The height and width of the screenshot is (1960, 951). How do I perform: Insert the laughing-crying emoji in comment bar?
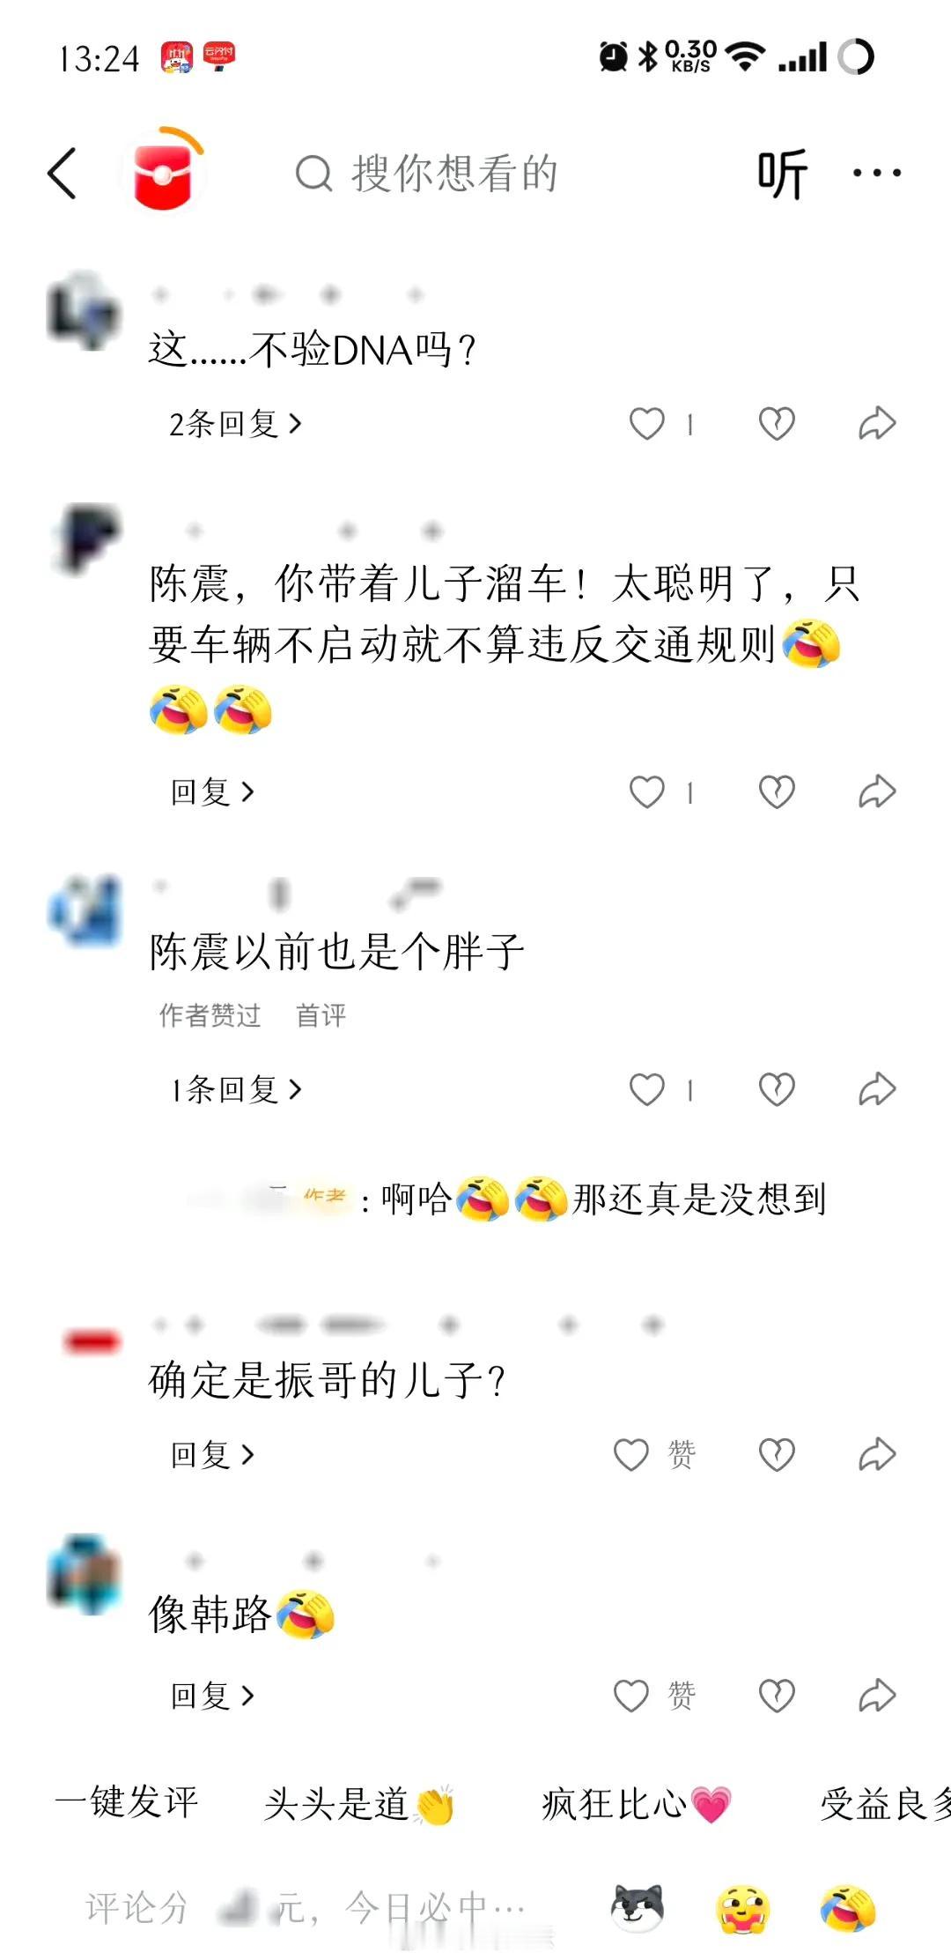(x=847, y=1909)
